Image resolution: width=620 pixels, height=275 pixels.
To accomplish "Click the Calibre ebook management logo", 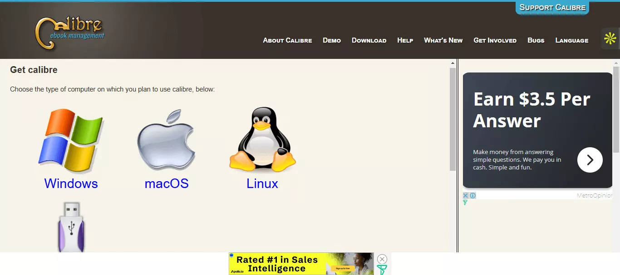I will [69, 33].
